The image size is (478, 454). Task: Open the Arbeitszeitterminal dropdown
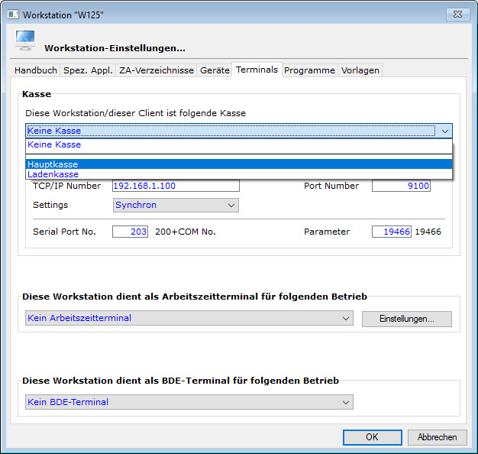(x=346, y=318)
